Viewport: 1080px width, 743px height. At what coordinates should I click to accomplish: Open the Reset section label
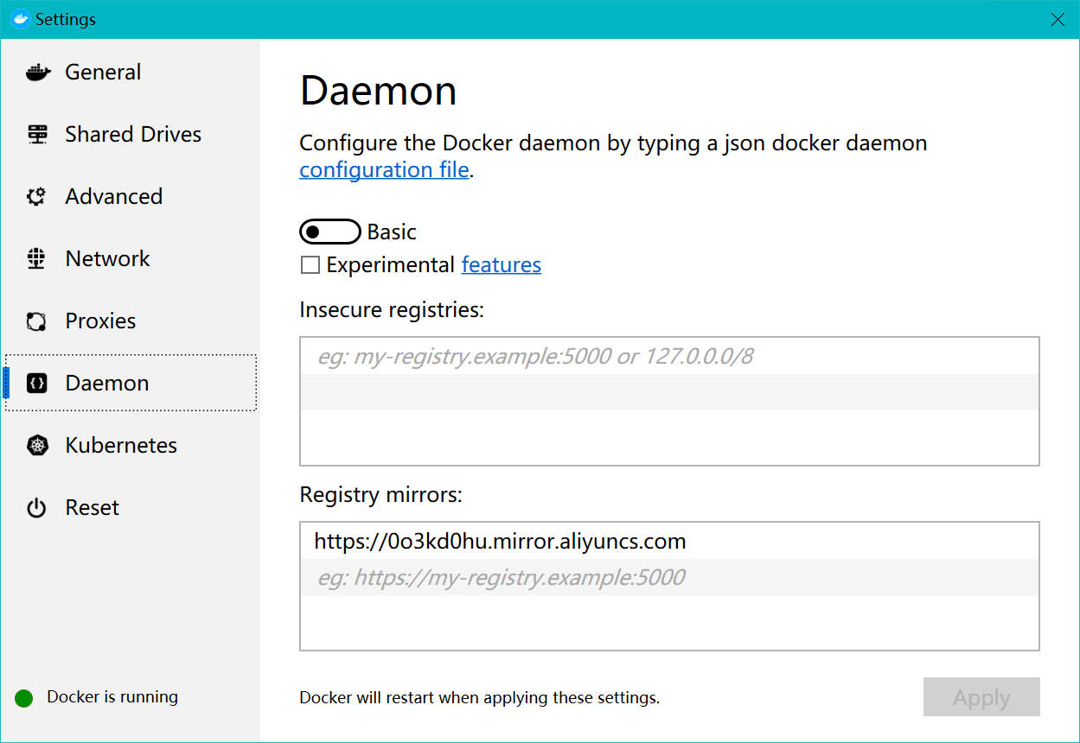(93, 508)
